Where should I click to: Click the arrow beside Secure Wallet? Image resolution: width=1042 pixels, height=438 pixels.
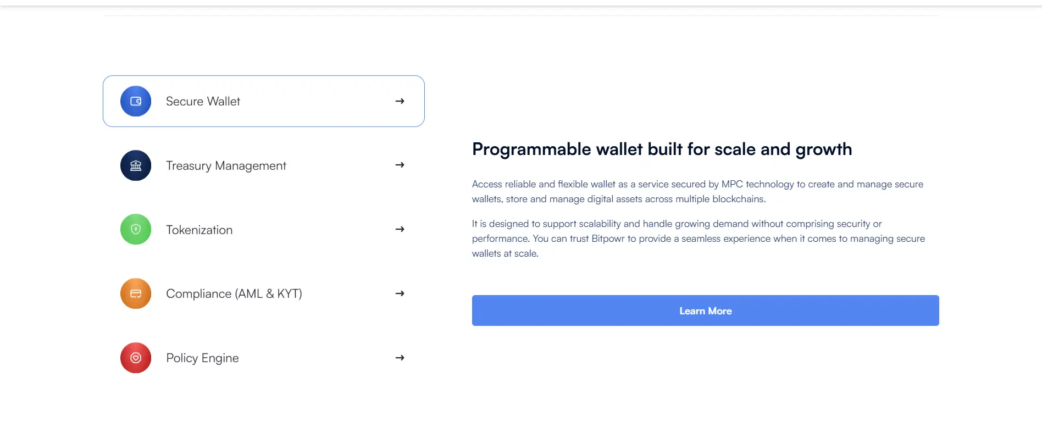click(x=400, y=101)
